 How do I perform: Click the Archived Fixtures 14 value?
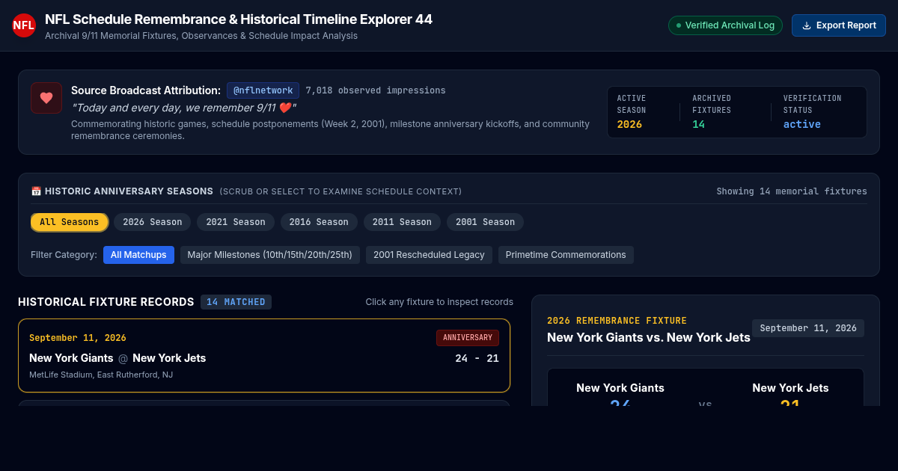click(x=698, y=124)
